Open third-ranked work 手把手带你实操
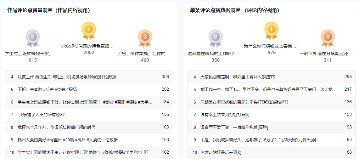The image size is (359, 159). [x=143, y=54]
